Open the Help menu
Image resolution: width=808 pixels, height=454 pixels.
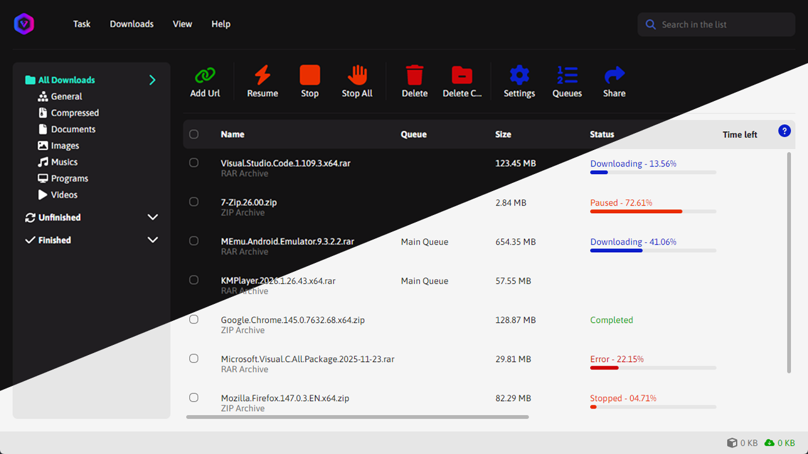coord(221,24)
